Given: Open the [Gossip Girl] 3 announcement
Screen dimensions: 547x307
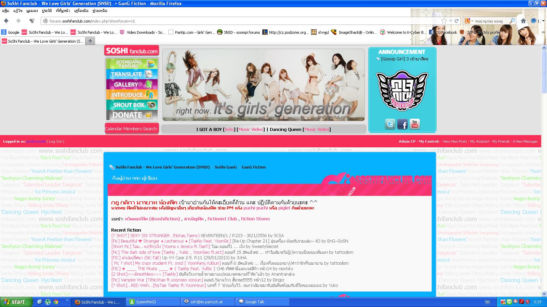Looking at the screenshot, I should click(405, 59).
